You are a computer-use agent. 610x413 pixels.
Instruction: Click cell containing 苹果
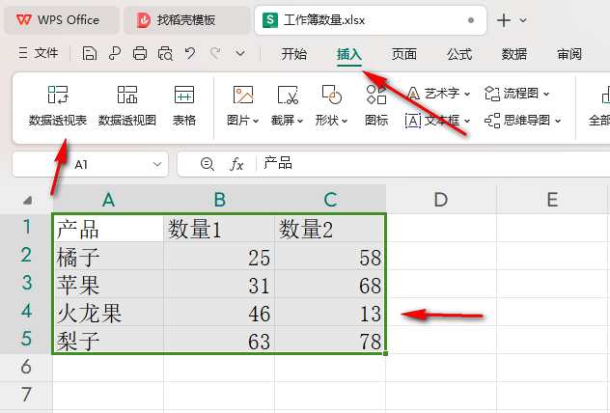pyautogui.click(x=108, y=284)
